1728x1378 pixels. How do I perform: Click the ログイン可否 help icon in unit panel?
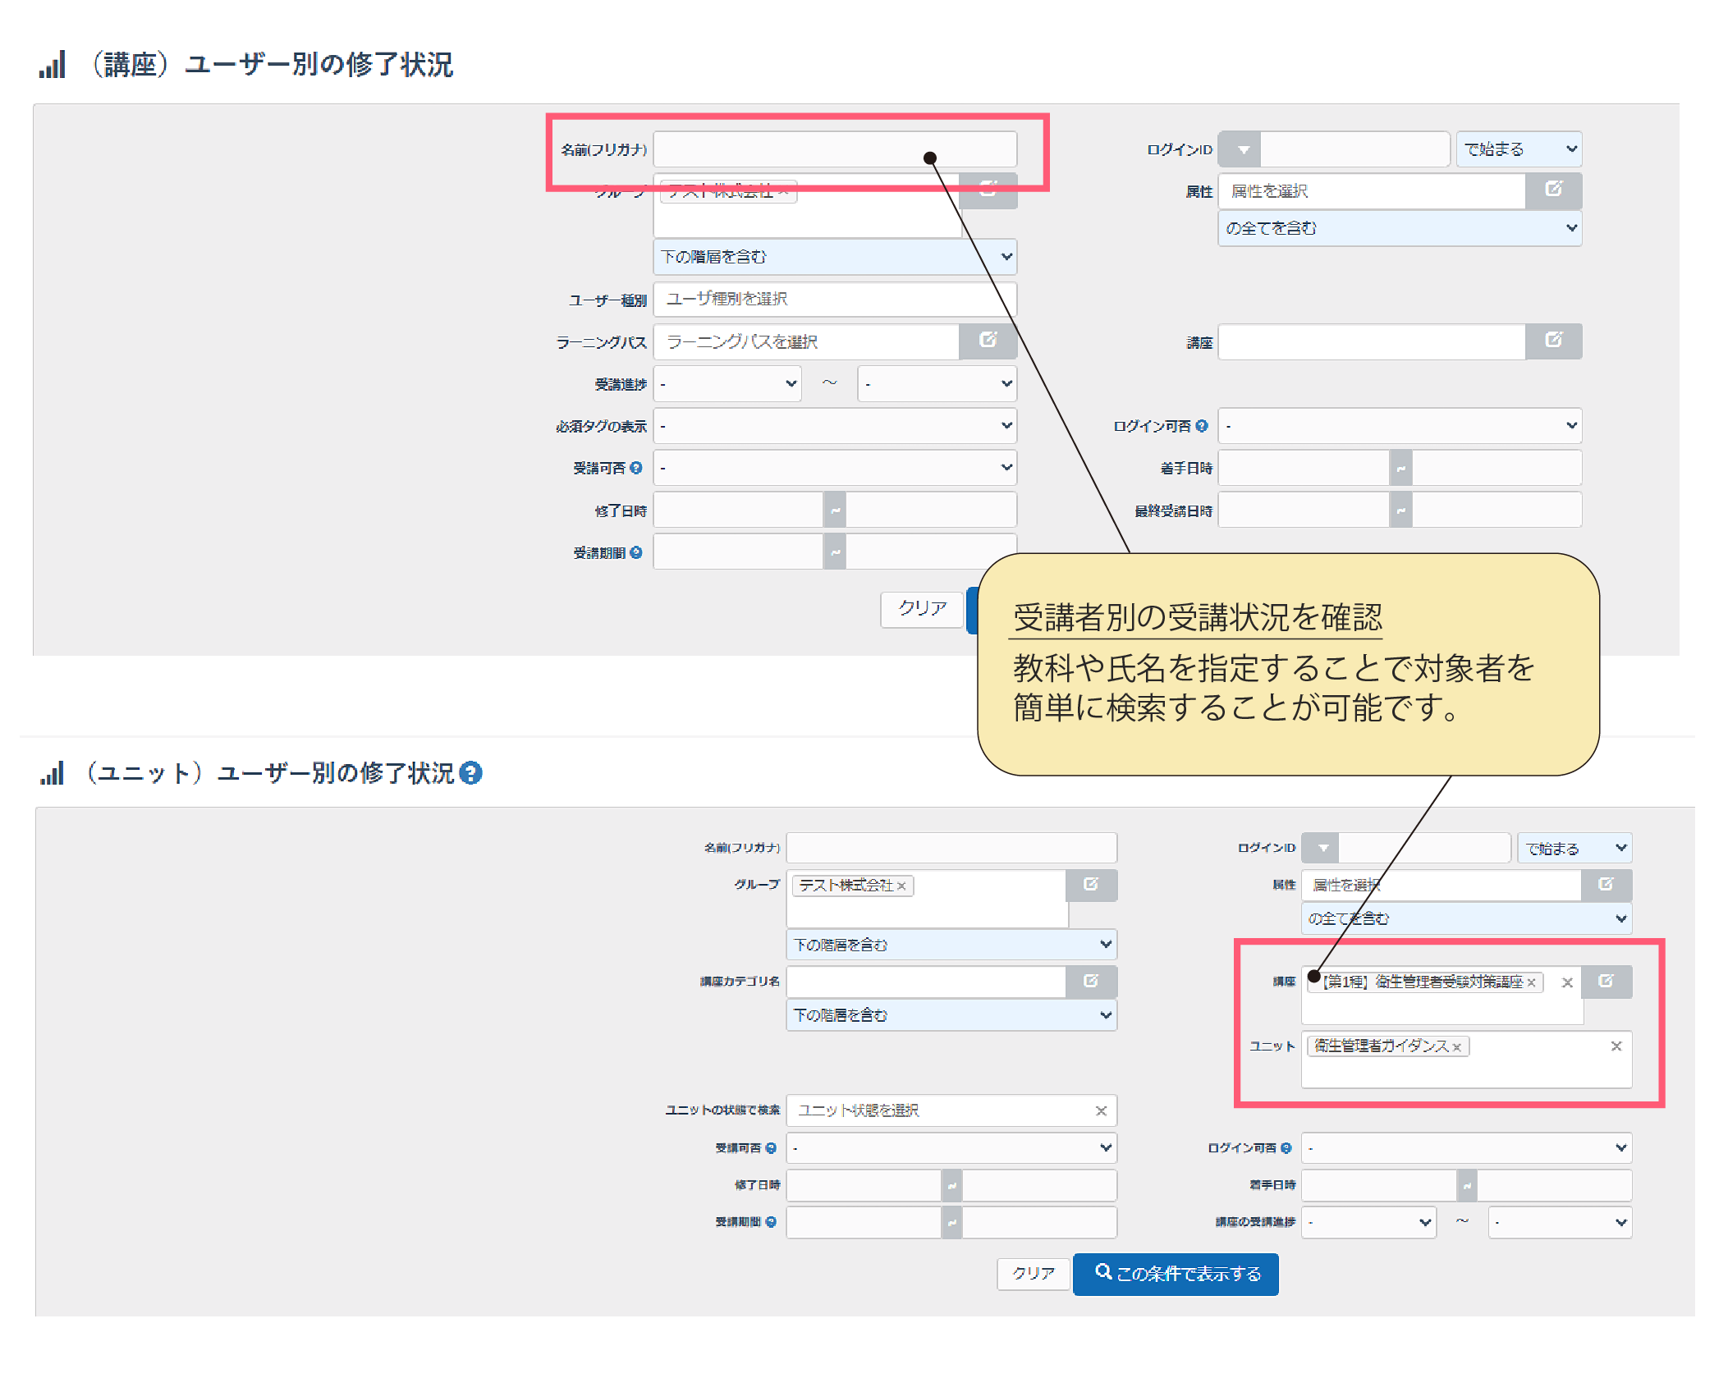point(1287,1147)
